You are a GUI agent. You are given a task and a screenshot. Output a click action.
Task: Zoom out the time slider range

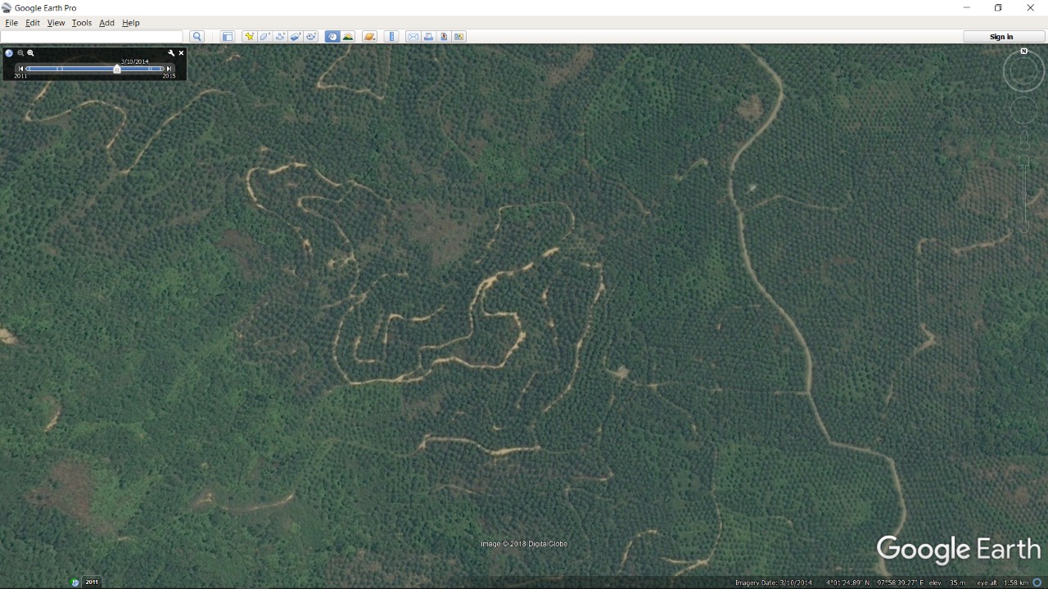pyautogui.click(x=20, y=53)
